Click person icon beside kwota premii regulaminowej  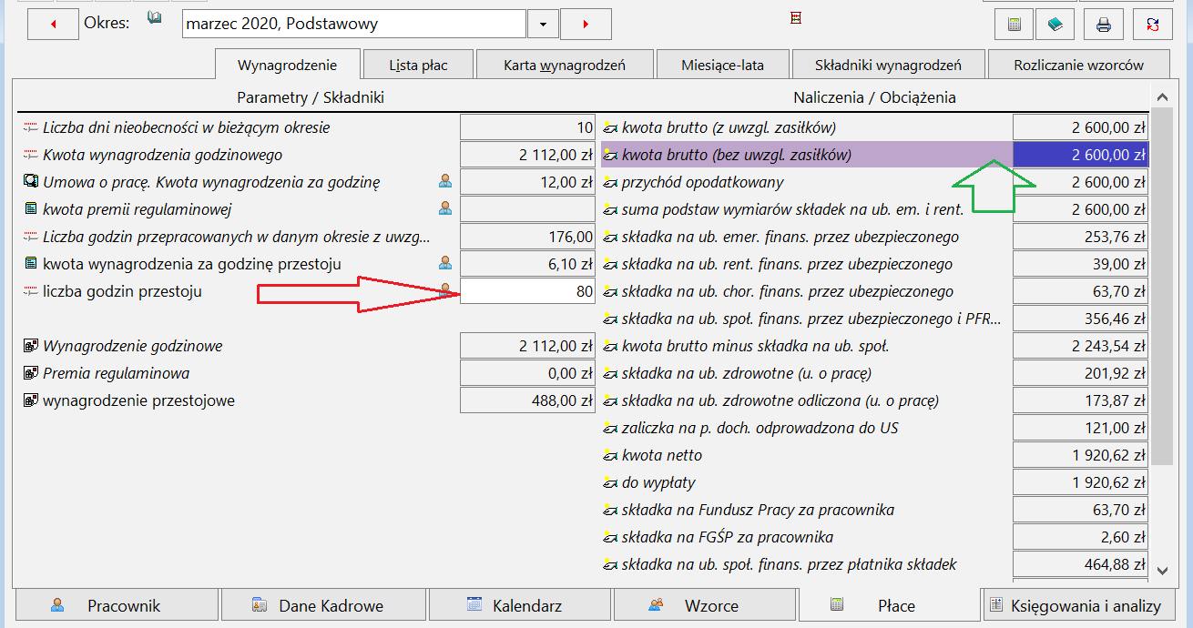445,209
